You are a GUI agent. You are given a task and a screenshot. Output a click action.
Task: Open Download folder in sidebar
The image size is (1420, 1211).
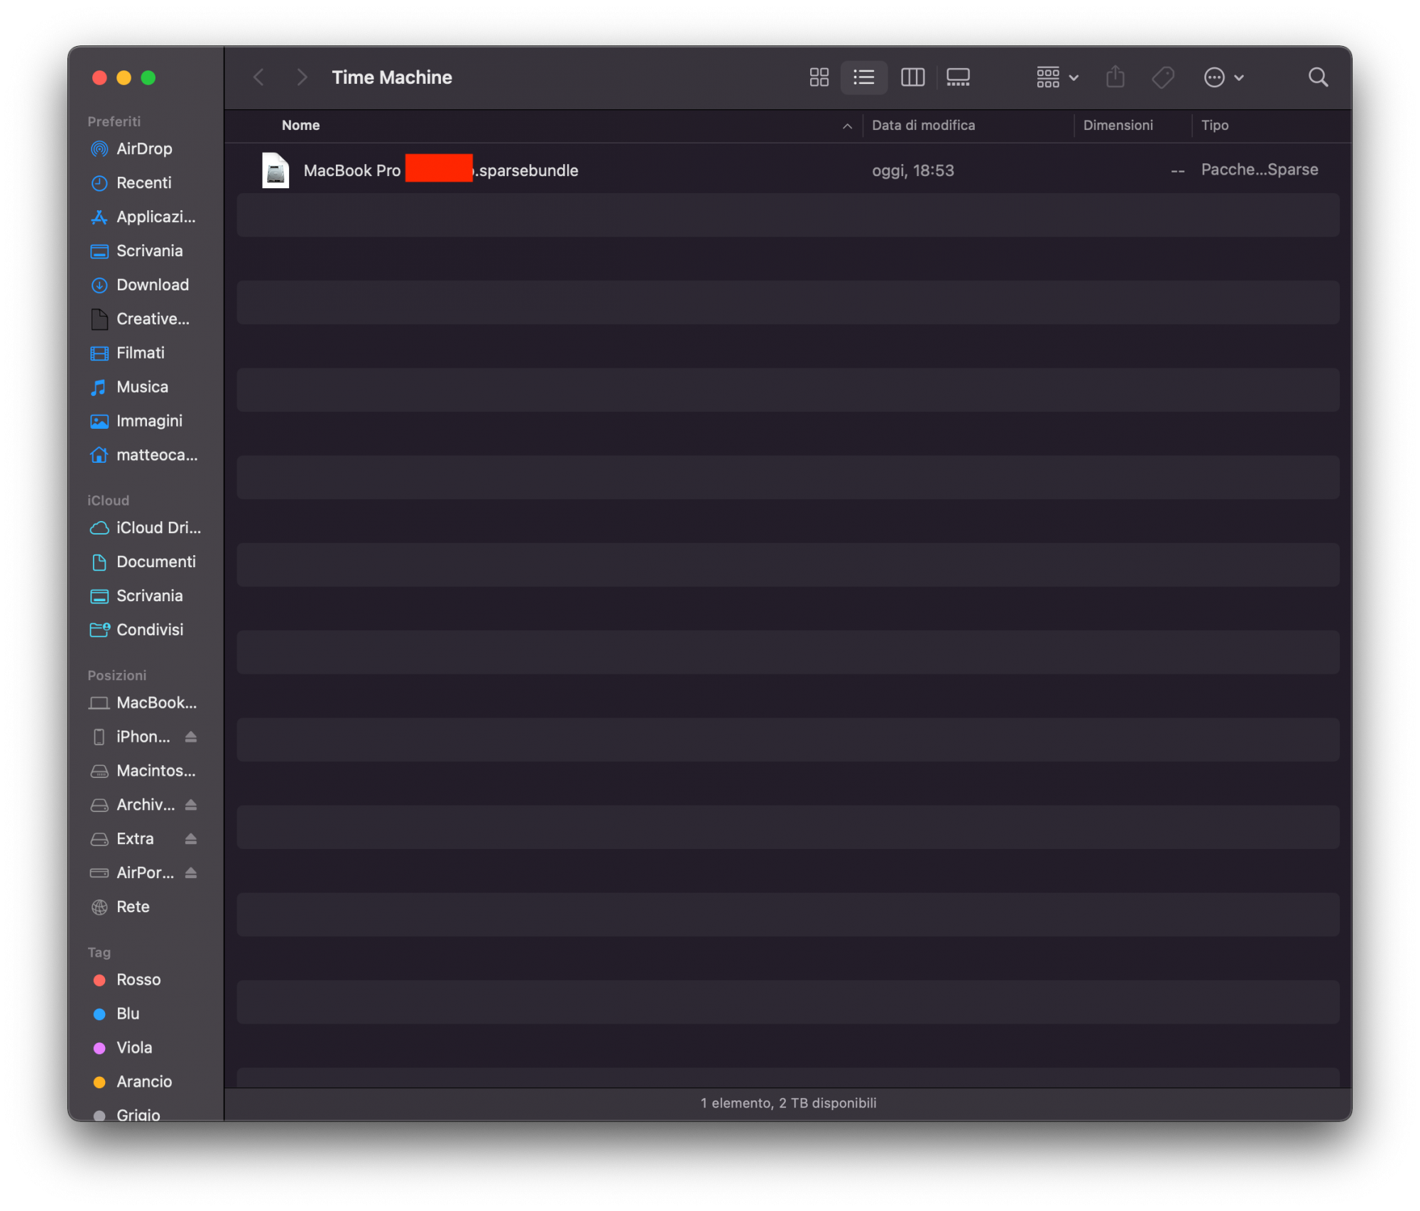pos(152,285)
